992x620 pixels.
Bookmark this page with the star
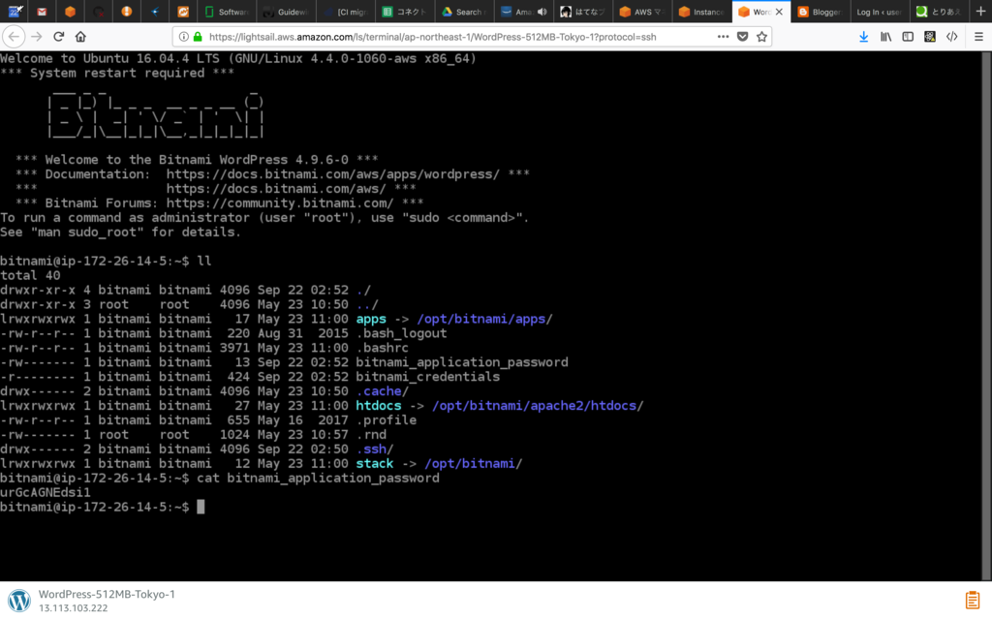pyautogui.click(x=761, y=37)
